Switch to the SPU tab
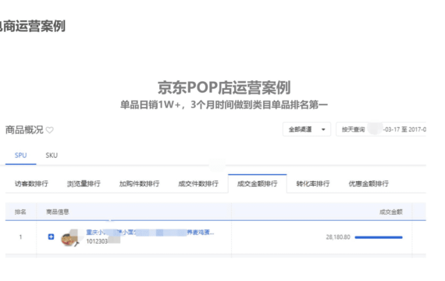The image size is (445, 281). click(21, 155)
